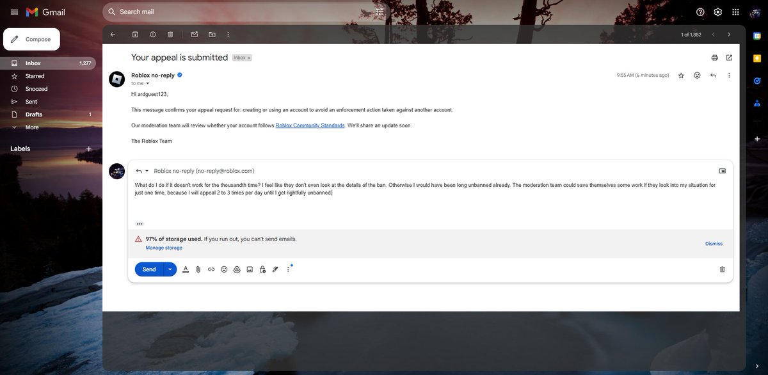Mark the email as unread
Viewport: 768px width, 375px height.
195,35
